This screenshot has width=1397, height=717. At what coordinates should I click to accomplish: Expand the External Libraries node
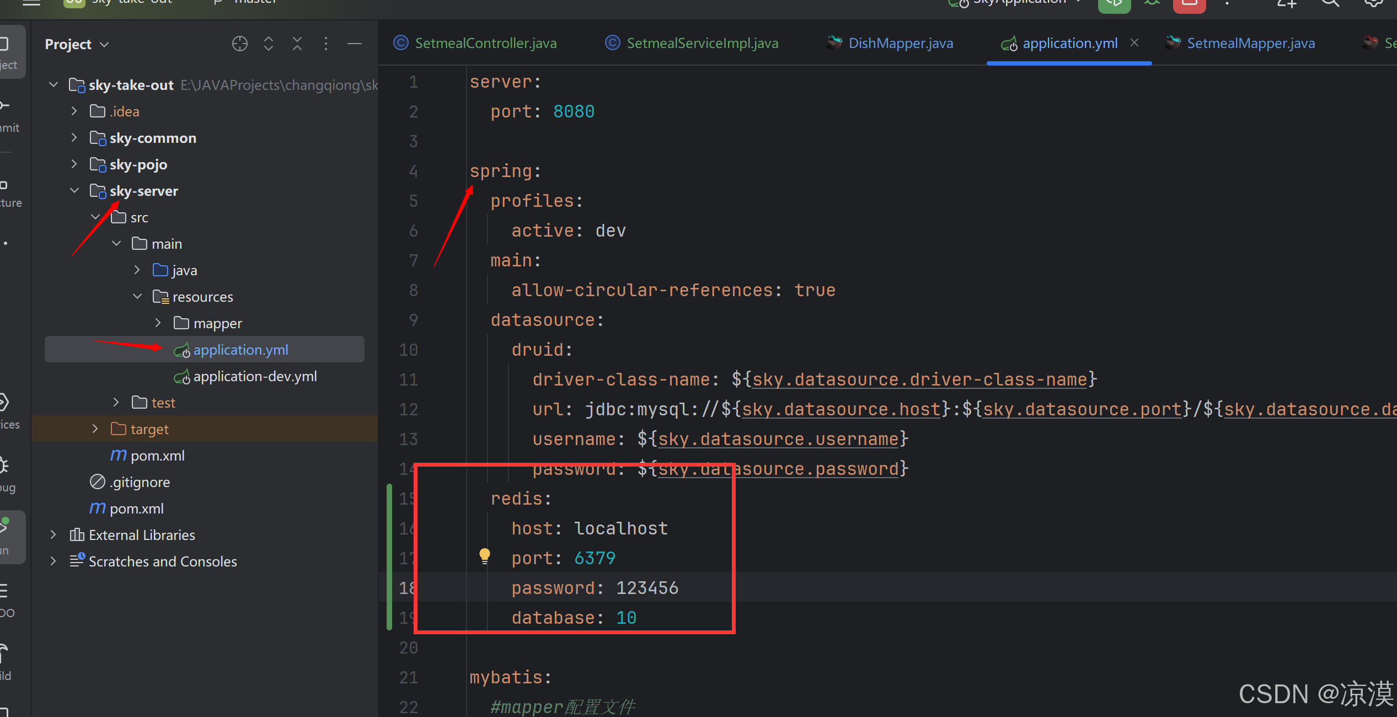click(53, 534)
